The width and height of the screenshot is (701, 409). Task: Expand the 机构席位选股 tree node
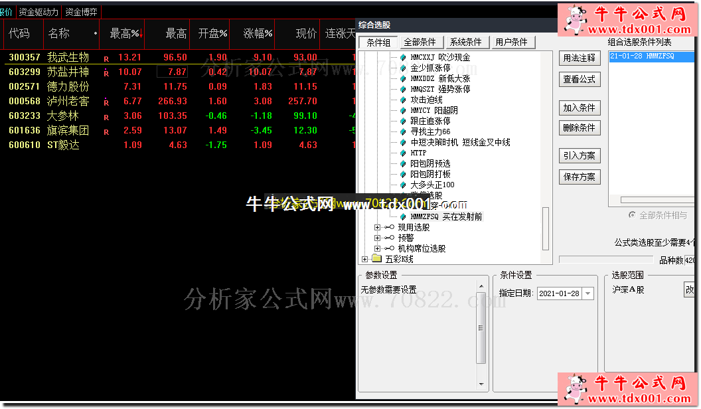pos(377,248)
